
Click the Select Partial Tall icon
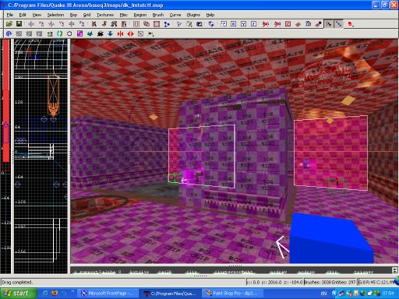[x=114, y=24]
